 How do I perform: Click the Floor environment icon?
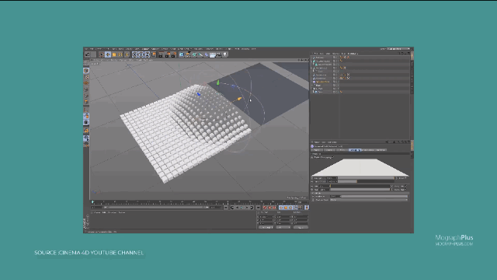pos(212,54)
